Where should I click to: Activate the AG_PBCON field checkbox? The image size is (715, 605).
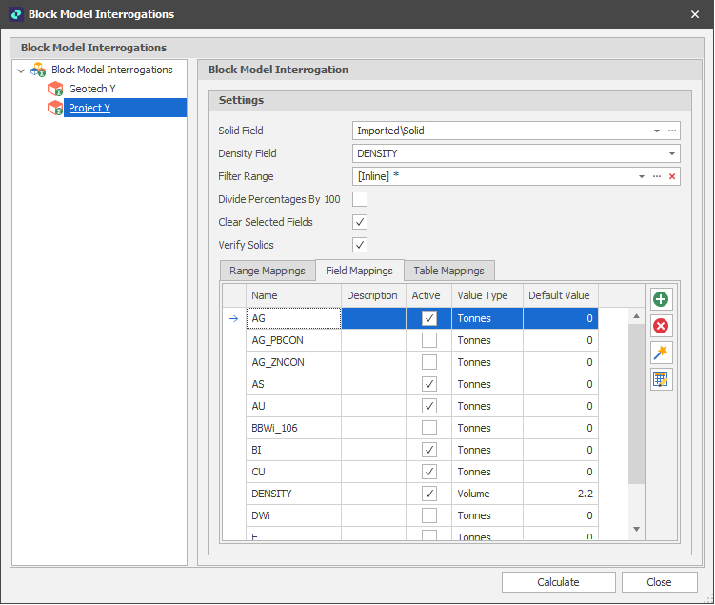click(x=429, y=340)
